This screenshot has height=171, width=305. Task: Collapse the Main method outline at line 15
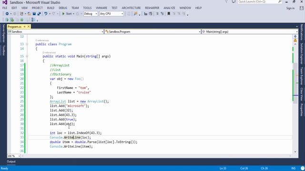click(x=27, y=57)
